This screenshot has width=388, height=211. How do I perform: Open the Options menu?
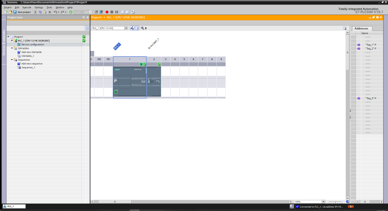pos(39,7)
